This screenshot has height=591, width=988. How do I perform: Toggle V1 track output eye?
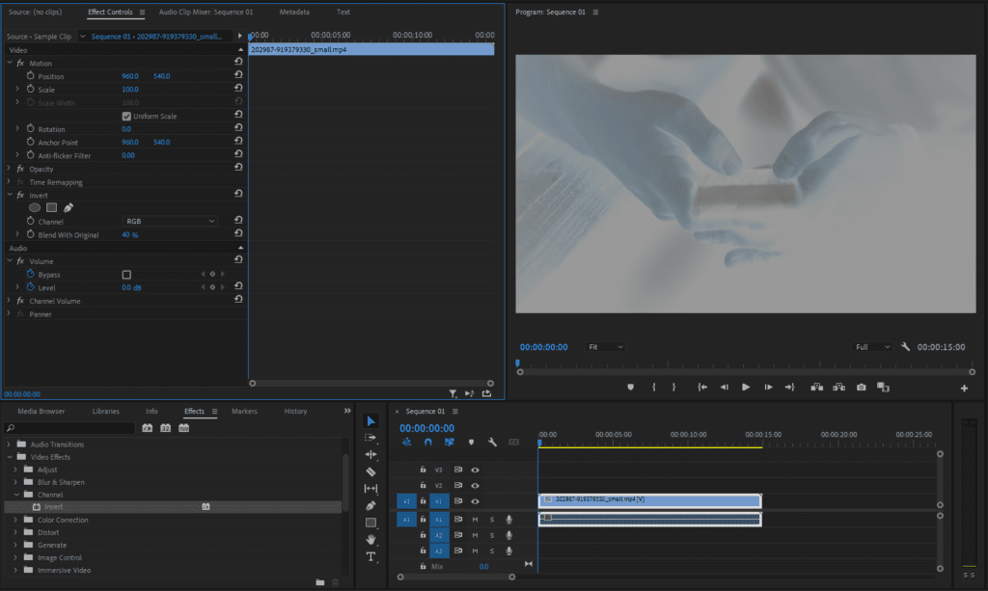point(475,501)
